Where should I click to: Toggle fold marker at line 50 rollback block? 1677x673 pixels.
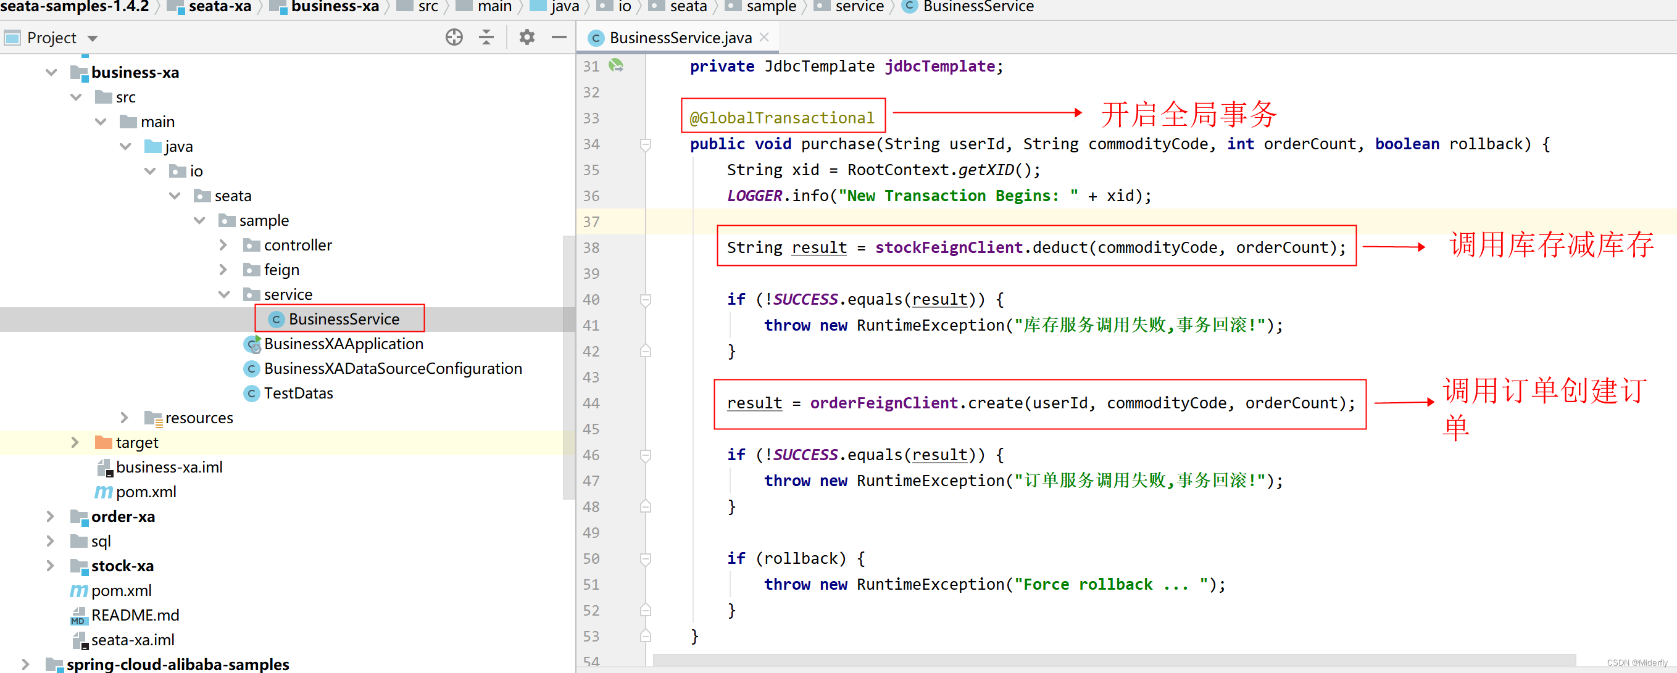[645, 558]
